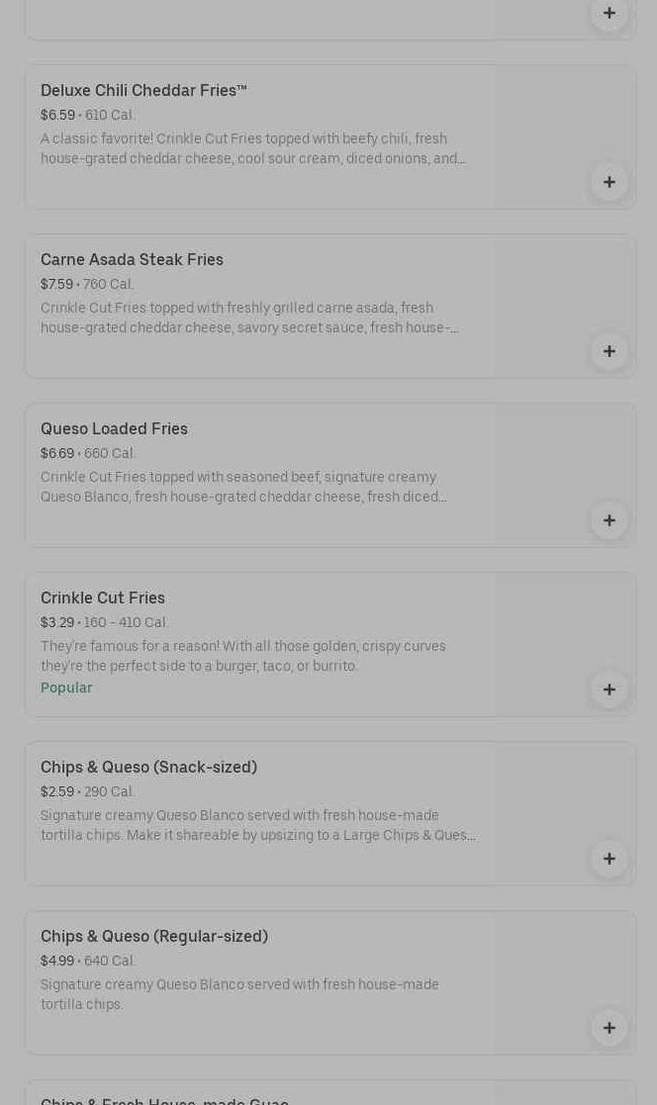Viewport: 657px width, 1105px height.
Task: Open Chips & Queso (Regular-sized) title
Action: coord(154,937)
